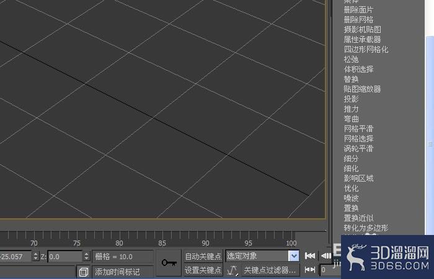
Task: Click frame 80 on the timeline
Action: click(119, 243)
